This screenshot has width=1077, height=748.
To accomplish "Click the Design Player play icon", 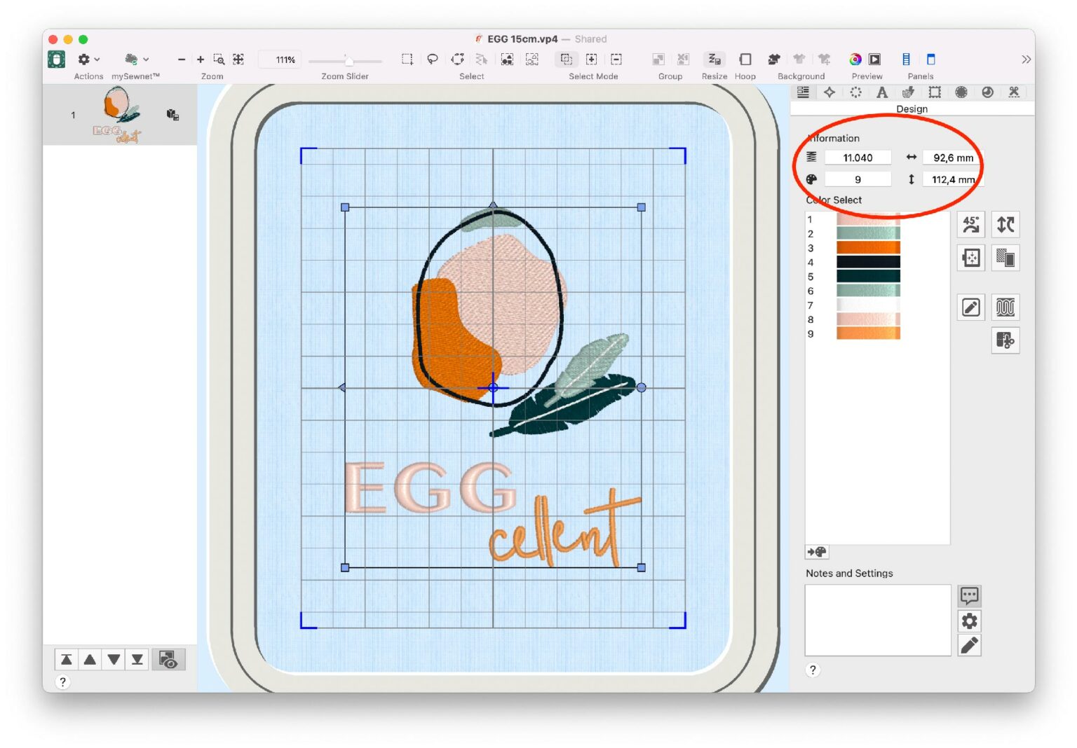I will pyautogui.click(x=874, y=60).
